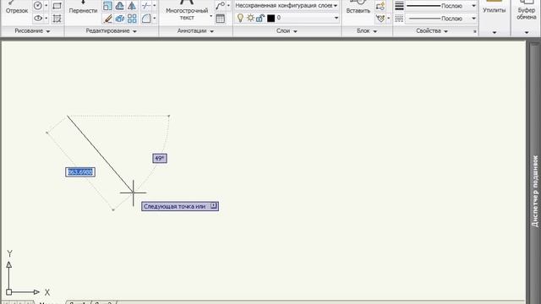This screenshot has width=541, height=304.
Task: Click the linetype icon
Action: pos(399,19)
